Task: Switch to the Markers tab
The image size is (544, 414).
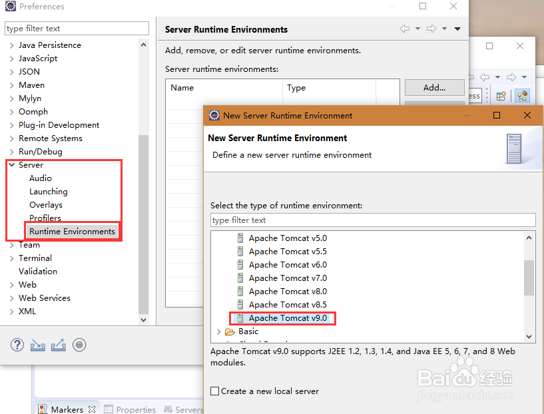Action: 67,409
